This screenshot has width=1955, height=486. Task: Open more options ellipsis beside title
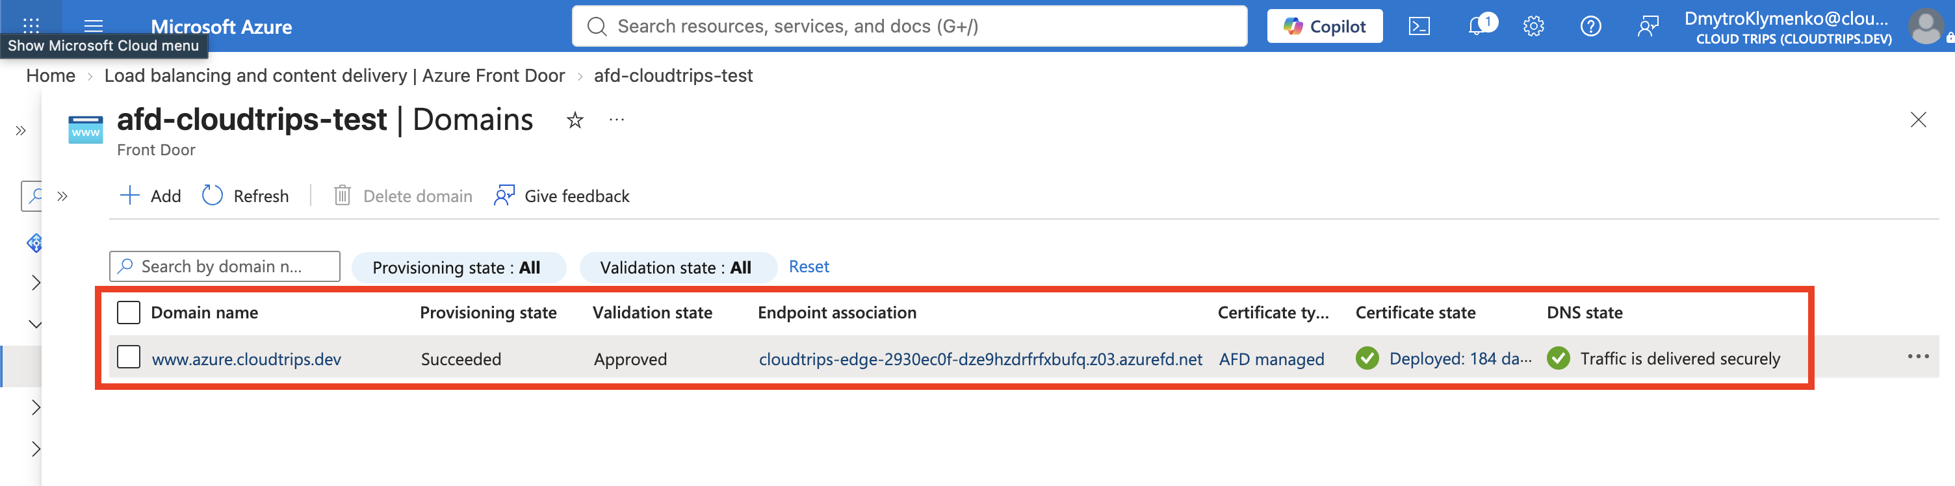616,119
